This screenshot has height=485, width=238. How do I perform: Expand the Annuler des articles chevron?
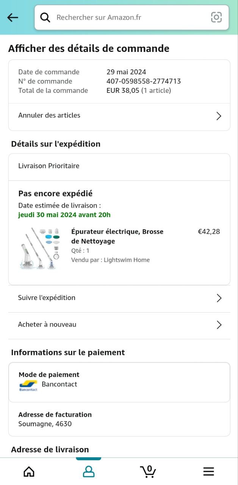point(219,116)
